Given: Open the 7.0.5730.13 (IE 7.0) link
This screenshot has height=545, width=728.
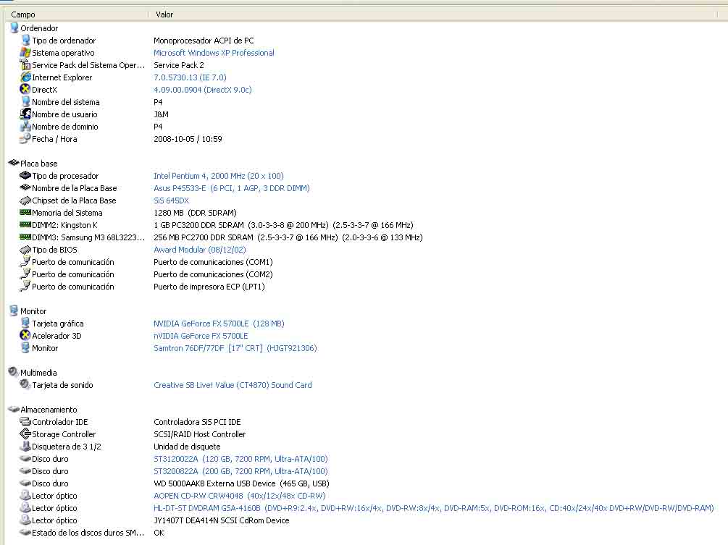Looking at the screenshot, I should (190, 77).
